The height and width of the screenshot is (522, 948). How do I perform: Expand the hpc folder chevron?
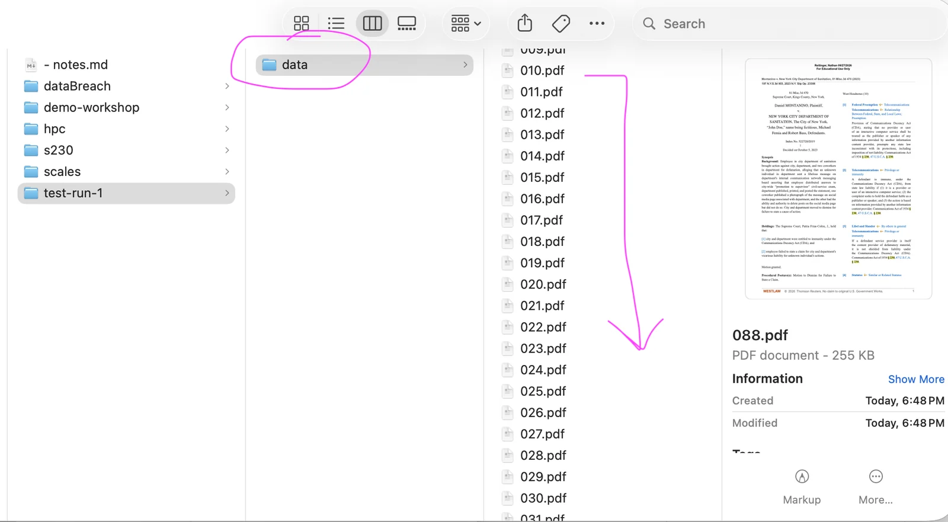[x=227, y=129]
